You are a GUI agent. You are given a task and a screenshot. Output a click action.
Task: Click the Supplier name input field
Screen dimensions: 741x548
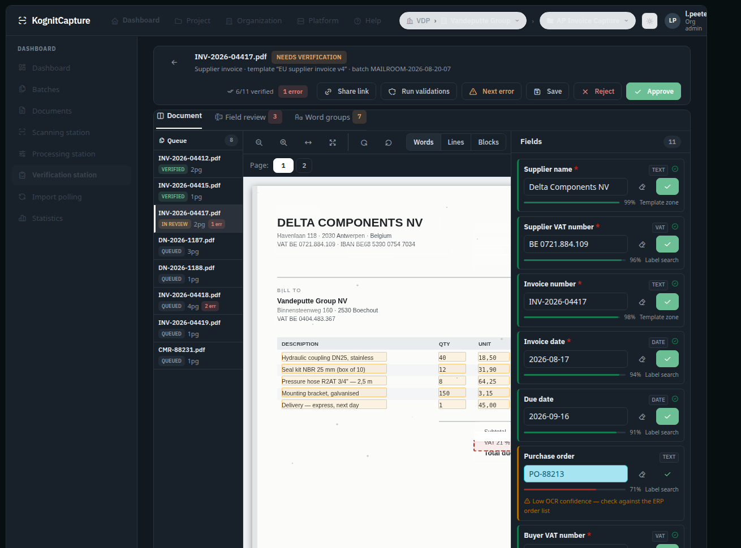575,187
